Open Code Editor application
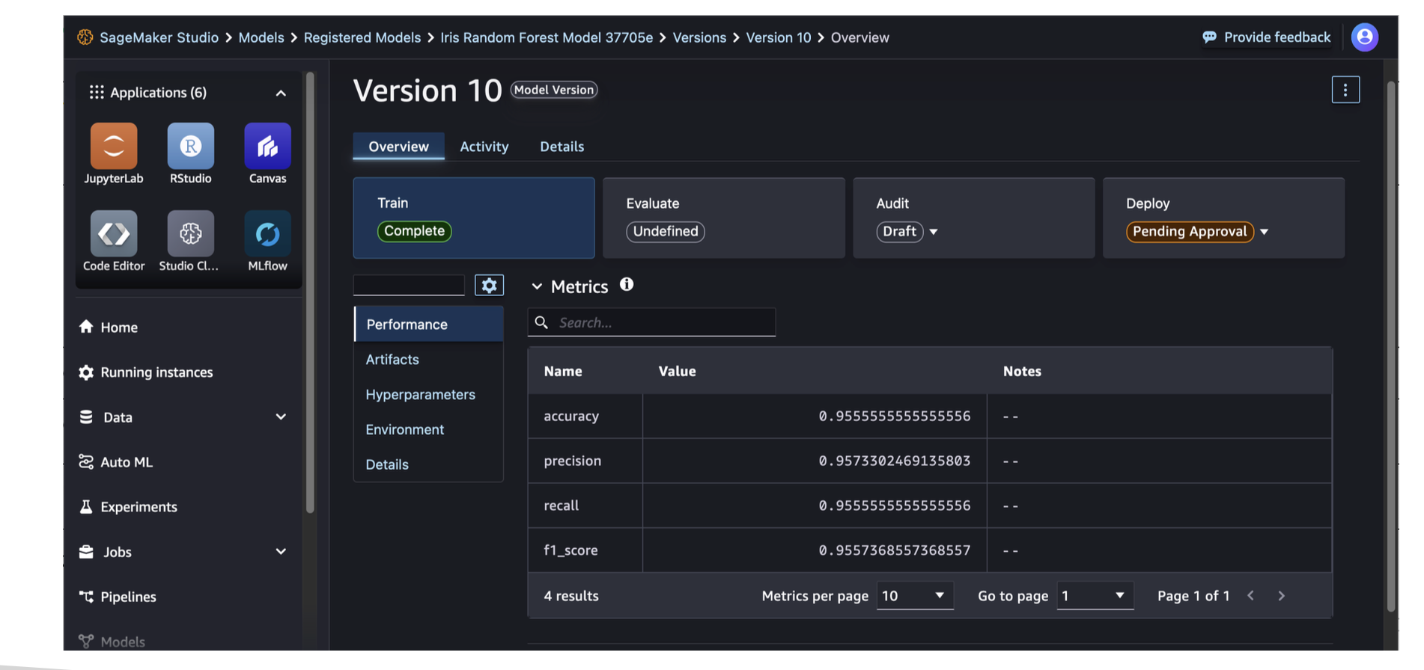 [114, 234]
